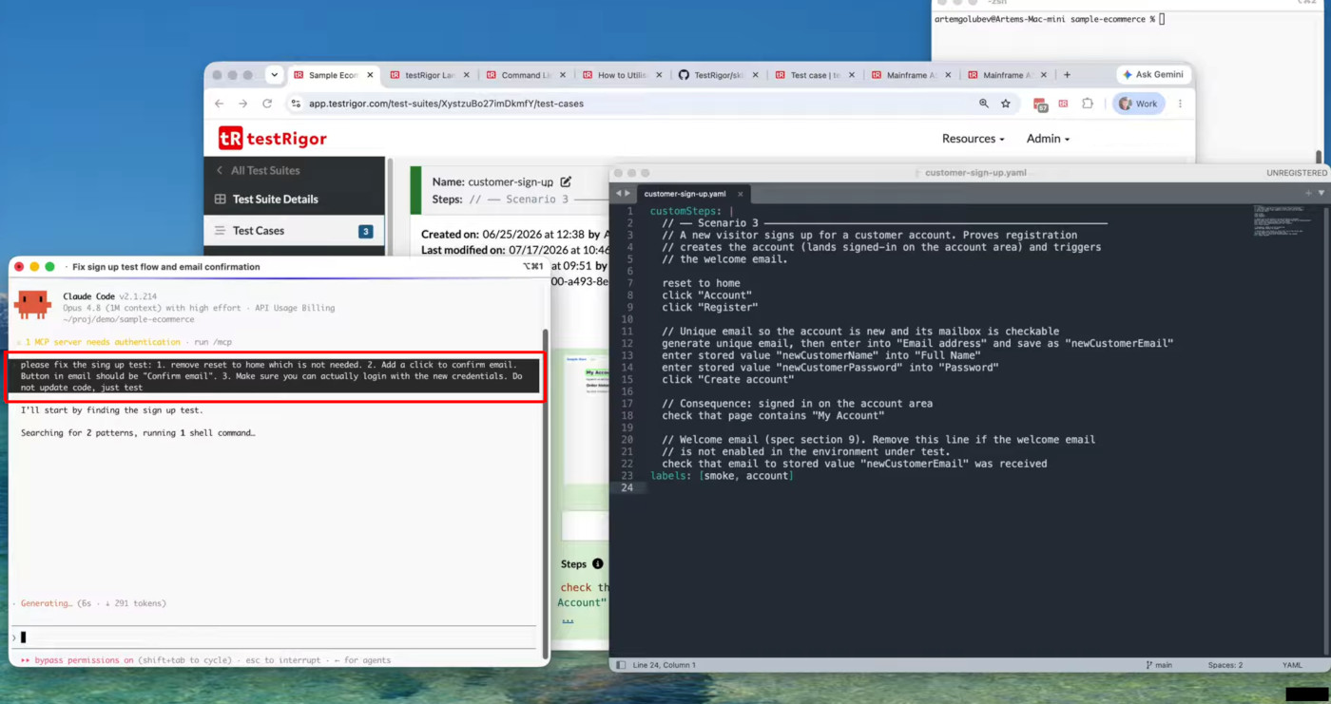Open Test Suite Details in sidebar
This screenshot has width=1331, height=704.
[x=276, y=200]
